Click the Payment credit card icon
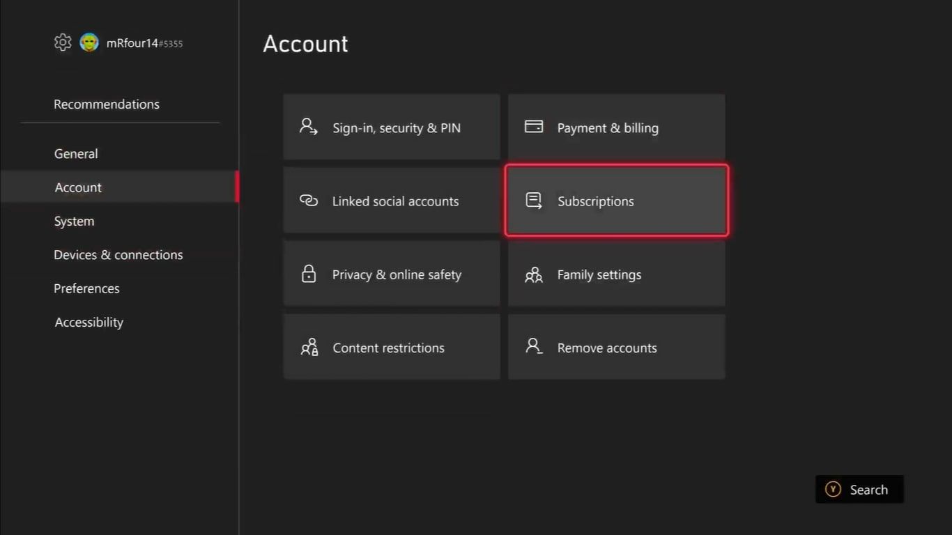Screen dimensions: 952x535 click(534, 127)
